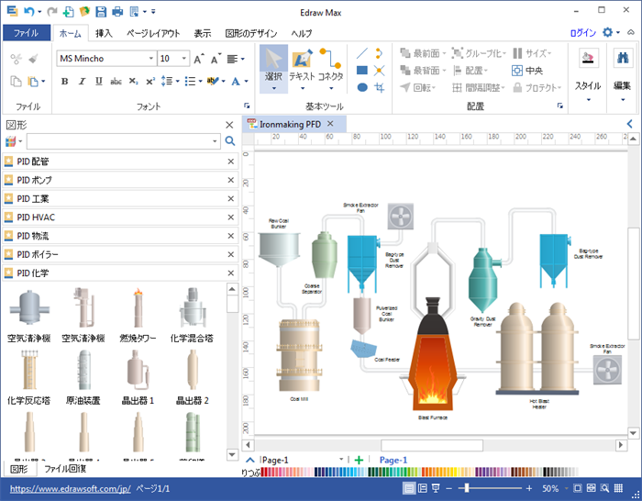
Task: Click the 中央 center align button
Action: 527,70
